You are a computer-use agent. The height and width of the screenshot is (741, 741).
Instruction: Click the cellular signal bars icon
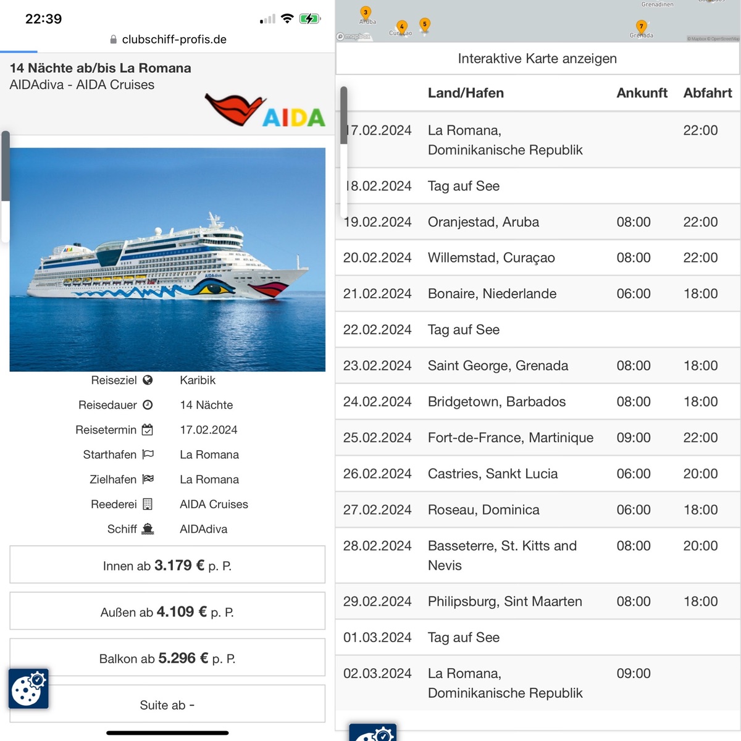[x=268, y=19]
